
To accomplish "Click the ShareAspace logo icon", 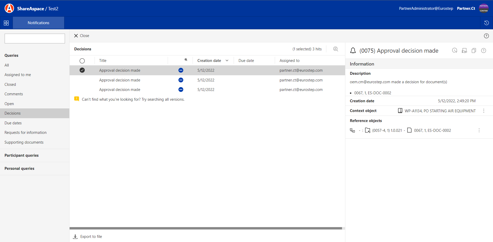I will coord(9,8).
